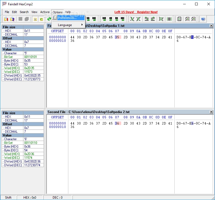
Task: Open second file toolbar icon
Action: click(12, 19)
